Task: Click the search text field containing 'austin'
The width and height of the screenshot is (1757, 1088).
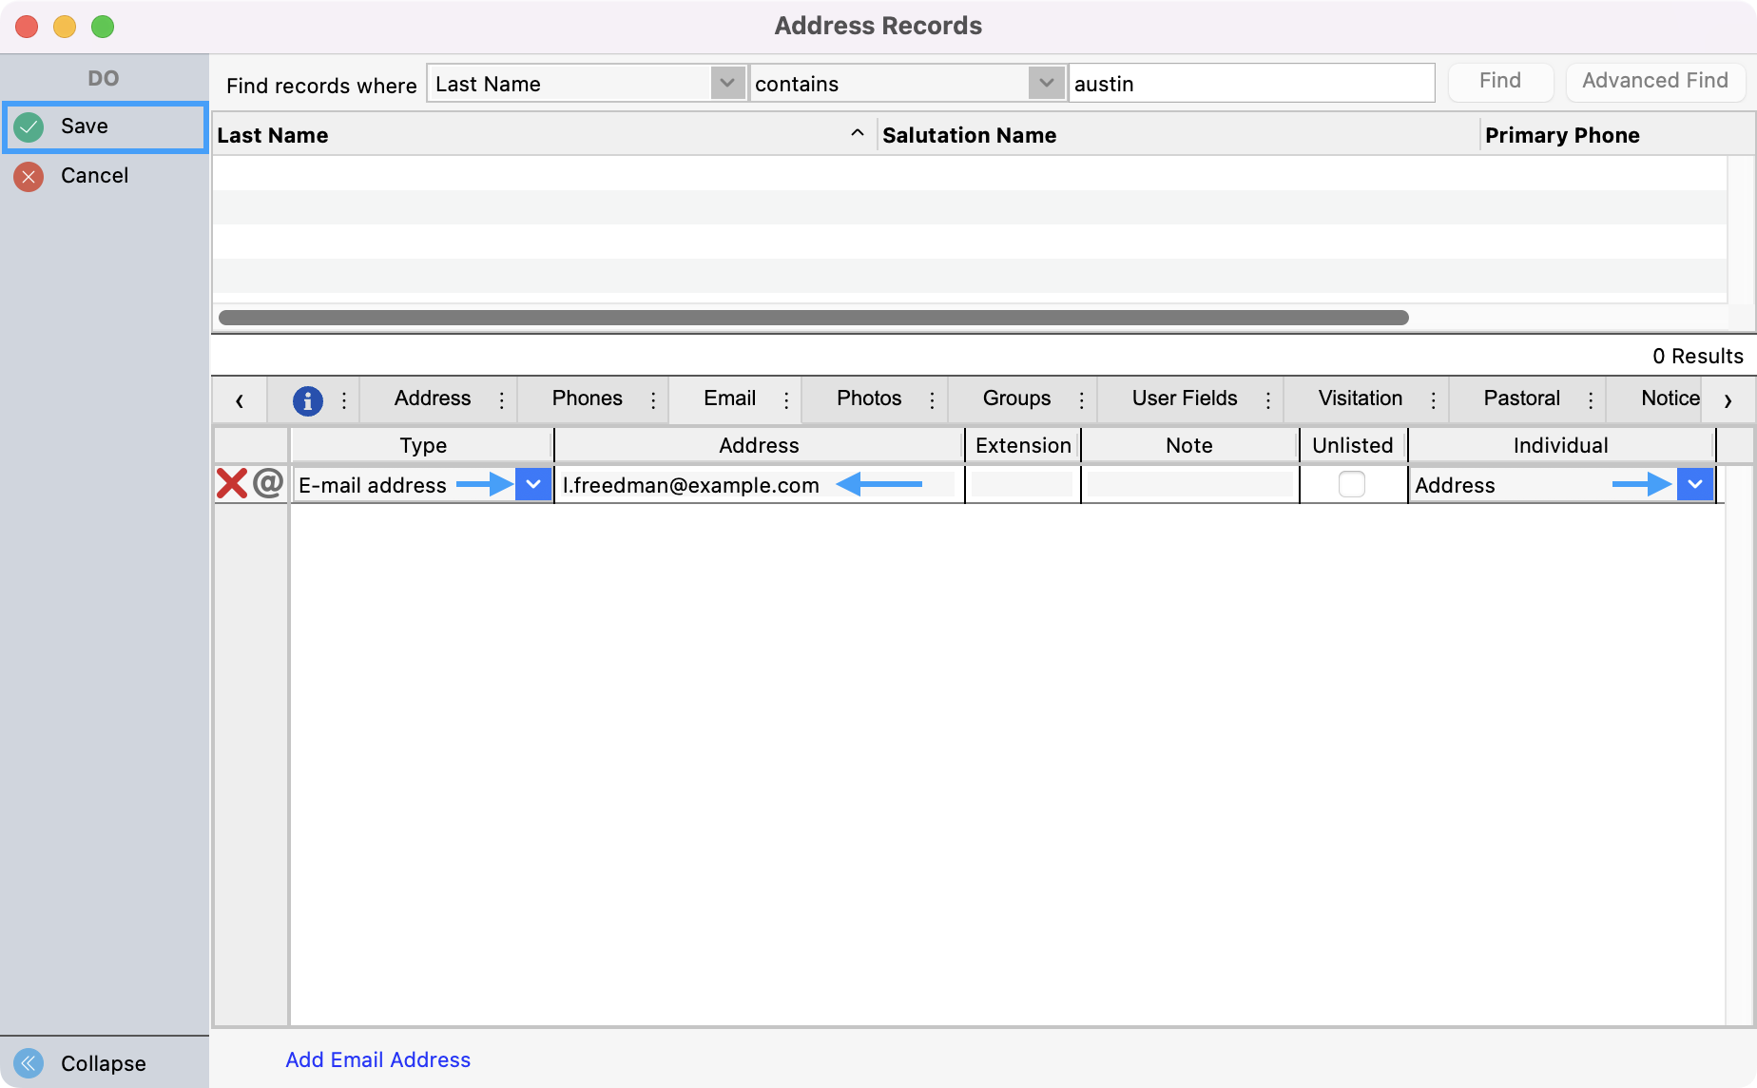Action: click(x=1250, y=84)
